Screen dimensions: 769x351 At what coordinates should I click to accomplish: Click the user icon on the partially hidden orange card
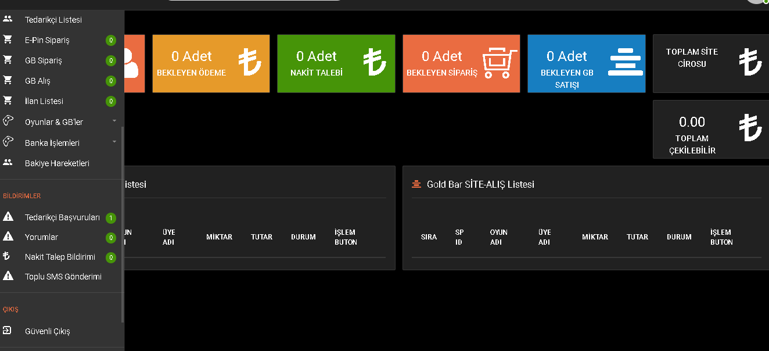(132, 63)
